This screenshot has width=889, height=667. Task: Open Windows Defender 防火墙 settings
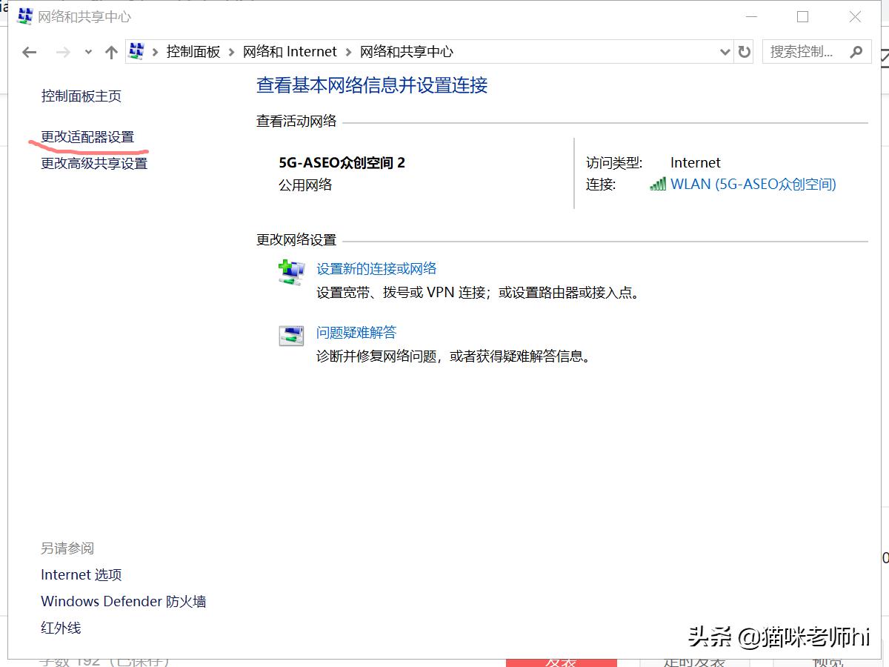(x=123, y=601)
